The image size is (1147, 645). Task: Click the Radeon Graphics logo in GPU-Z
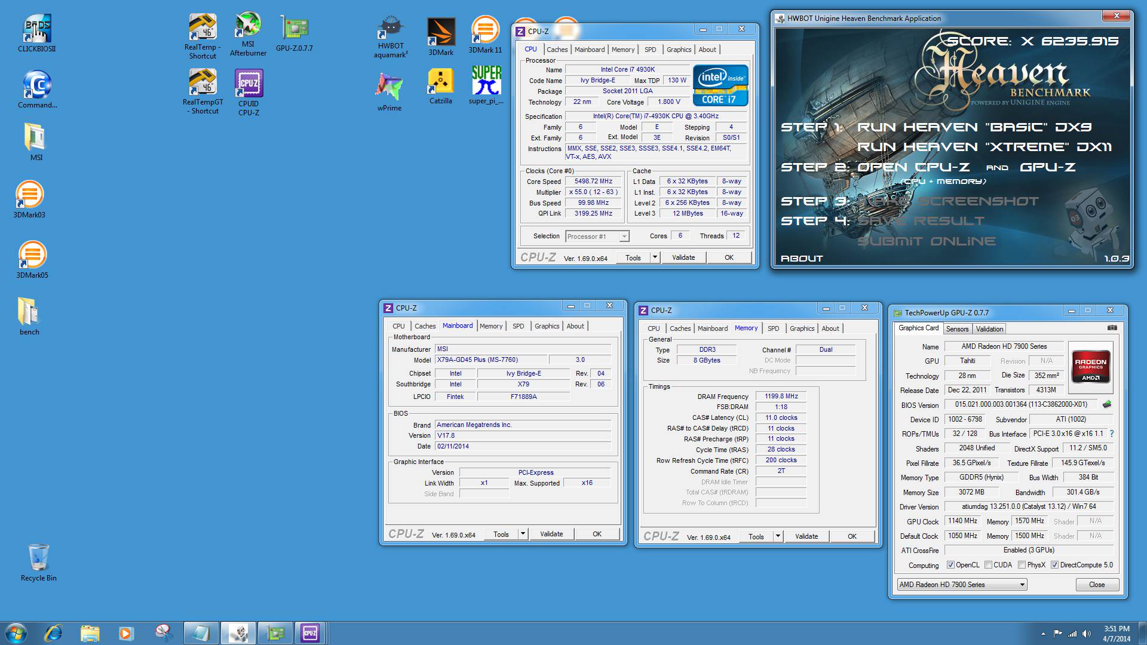(x=1090, y=367)
